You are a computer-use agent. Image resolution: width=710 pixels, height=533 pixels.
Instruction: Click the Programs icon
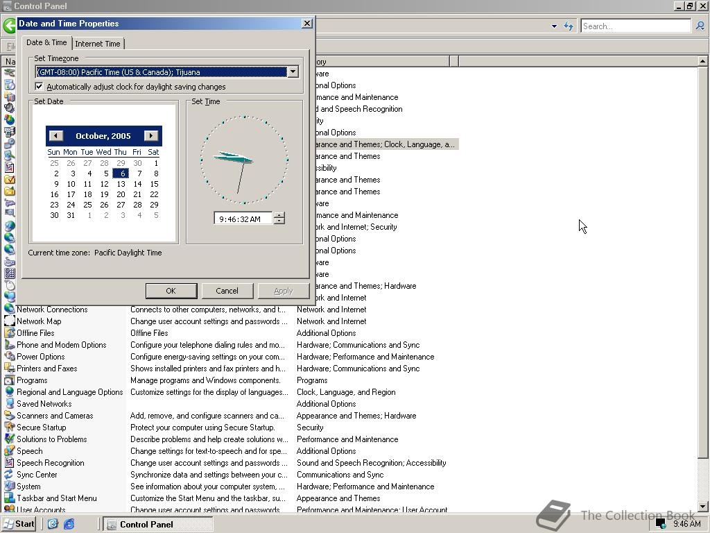tap(9, 380)
